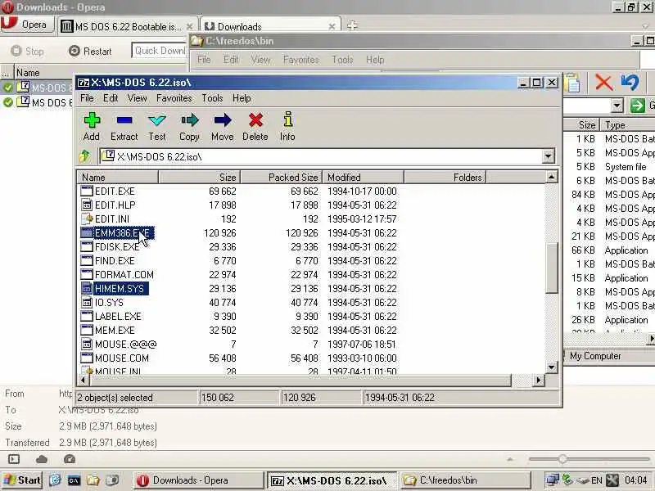
Task: Sort by Type column in Explorer window
Action: coord(627,125)
